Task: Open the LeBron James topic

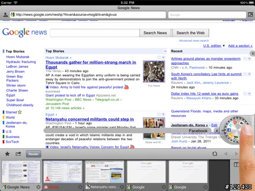Action: [17, 66]
